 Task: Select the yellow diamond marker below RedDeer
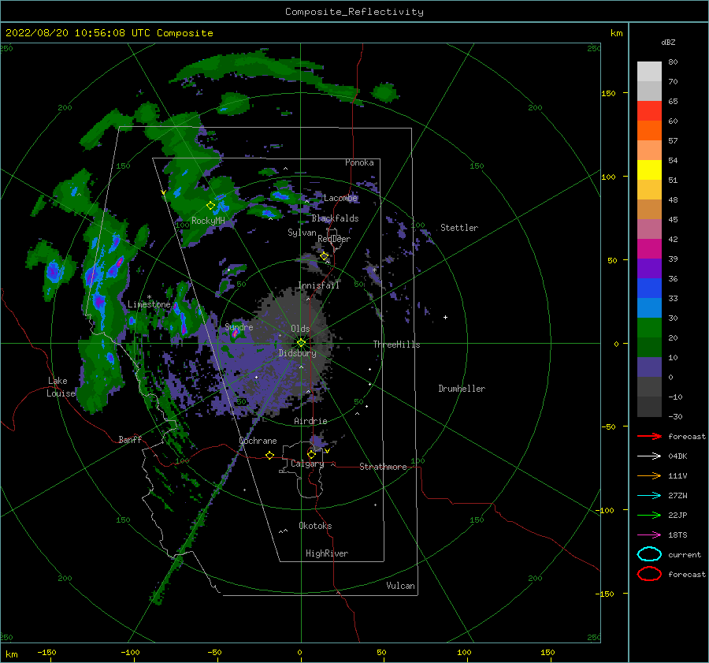pos(325,255)
